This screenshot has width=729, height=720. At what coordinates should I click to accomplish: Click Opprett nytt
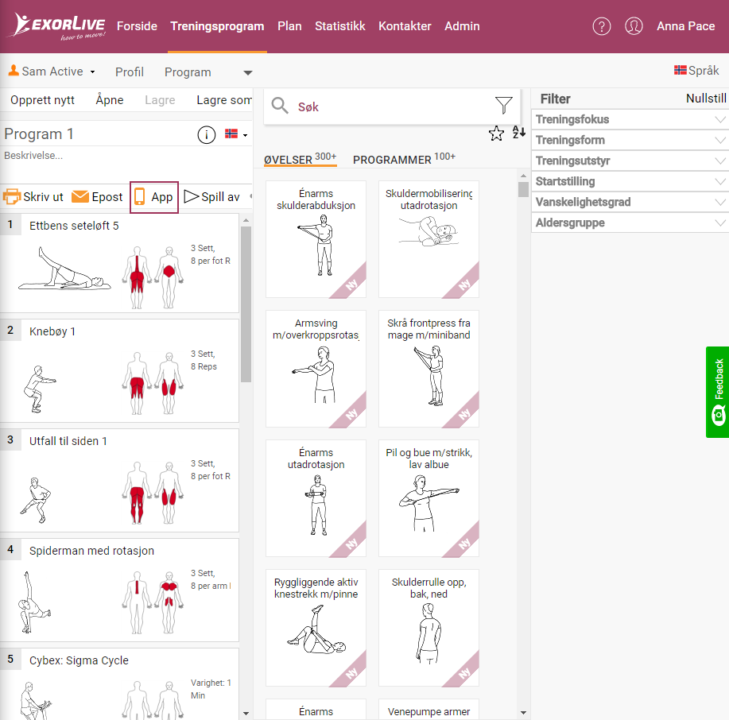pyautogui.click(x=42, y=100)
